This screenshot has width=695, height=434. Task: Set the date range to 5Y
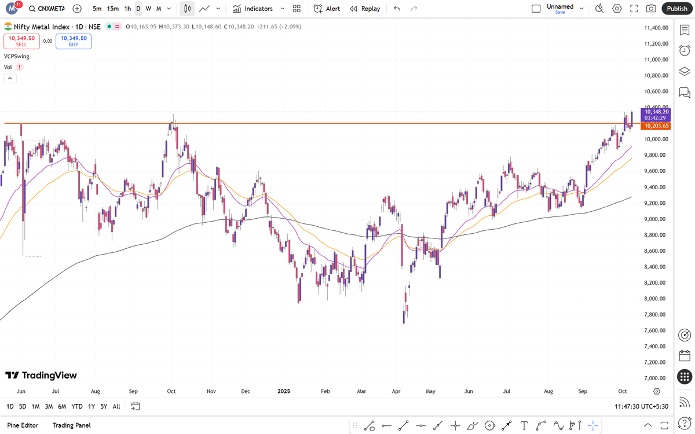click(x=104, y=406)
